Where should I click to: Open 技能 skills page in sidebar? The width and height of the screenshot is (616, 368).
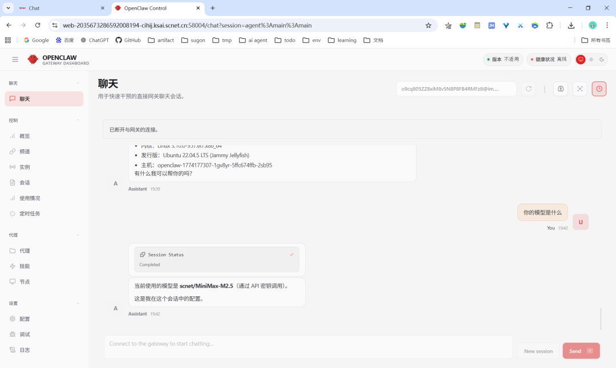(x=25, y=266)
